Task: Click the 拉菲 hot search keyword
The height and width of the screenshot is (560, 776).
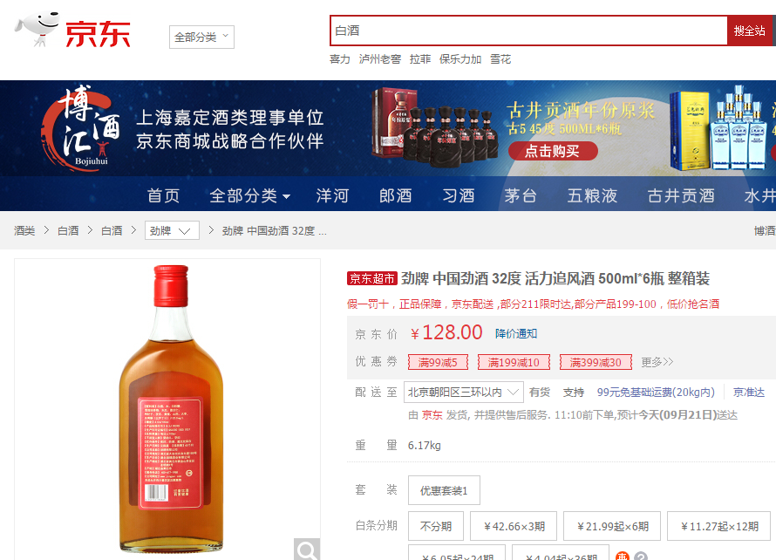Action: pos(420,59)
